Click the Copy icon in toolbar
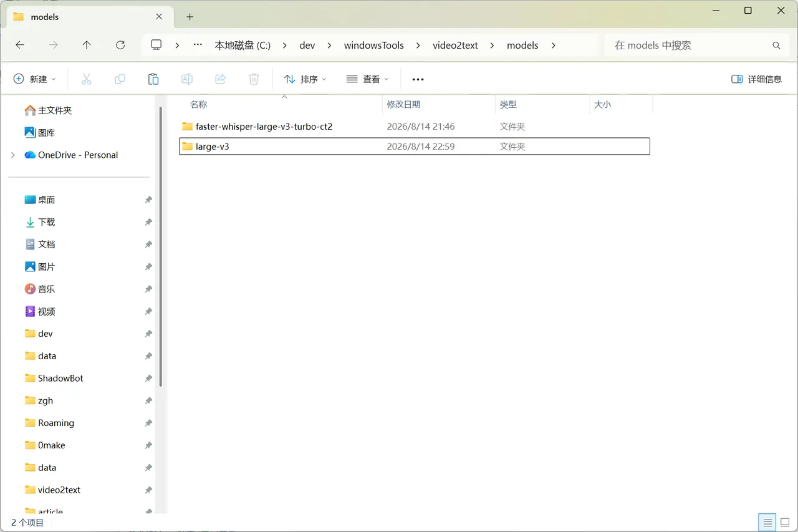The image size is (798, 532). 120,79
